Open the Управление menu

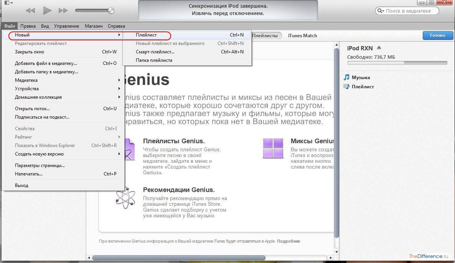tap(66, 26)
